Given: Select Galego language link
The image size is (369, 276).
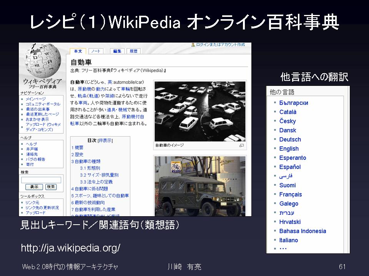Looking at the screenshot, I should 289,204.
